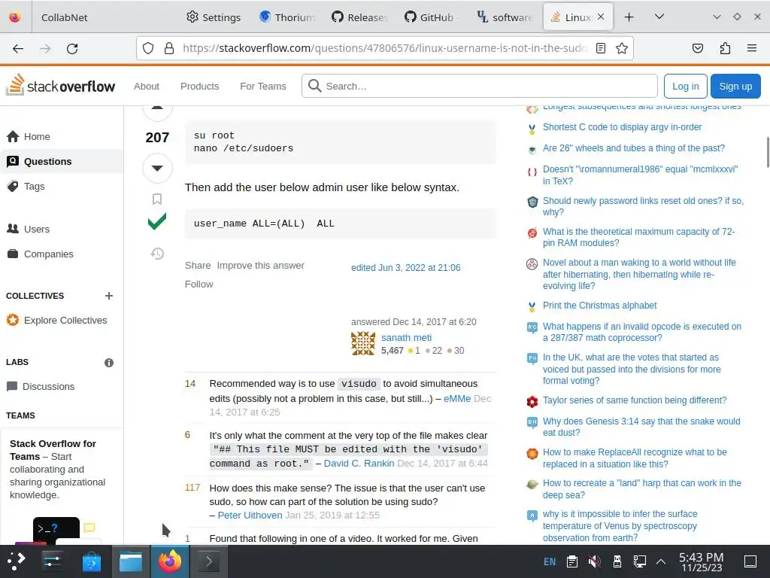
Task: Click the Stack Overflow logo
Action: [x=60, y=86]
